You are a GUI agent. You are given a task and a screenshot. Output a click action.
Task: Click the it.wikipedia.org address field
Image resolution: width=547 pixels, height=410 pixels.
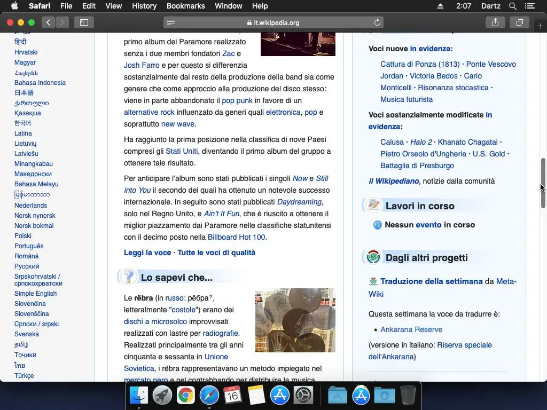(273, 22)
